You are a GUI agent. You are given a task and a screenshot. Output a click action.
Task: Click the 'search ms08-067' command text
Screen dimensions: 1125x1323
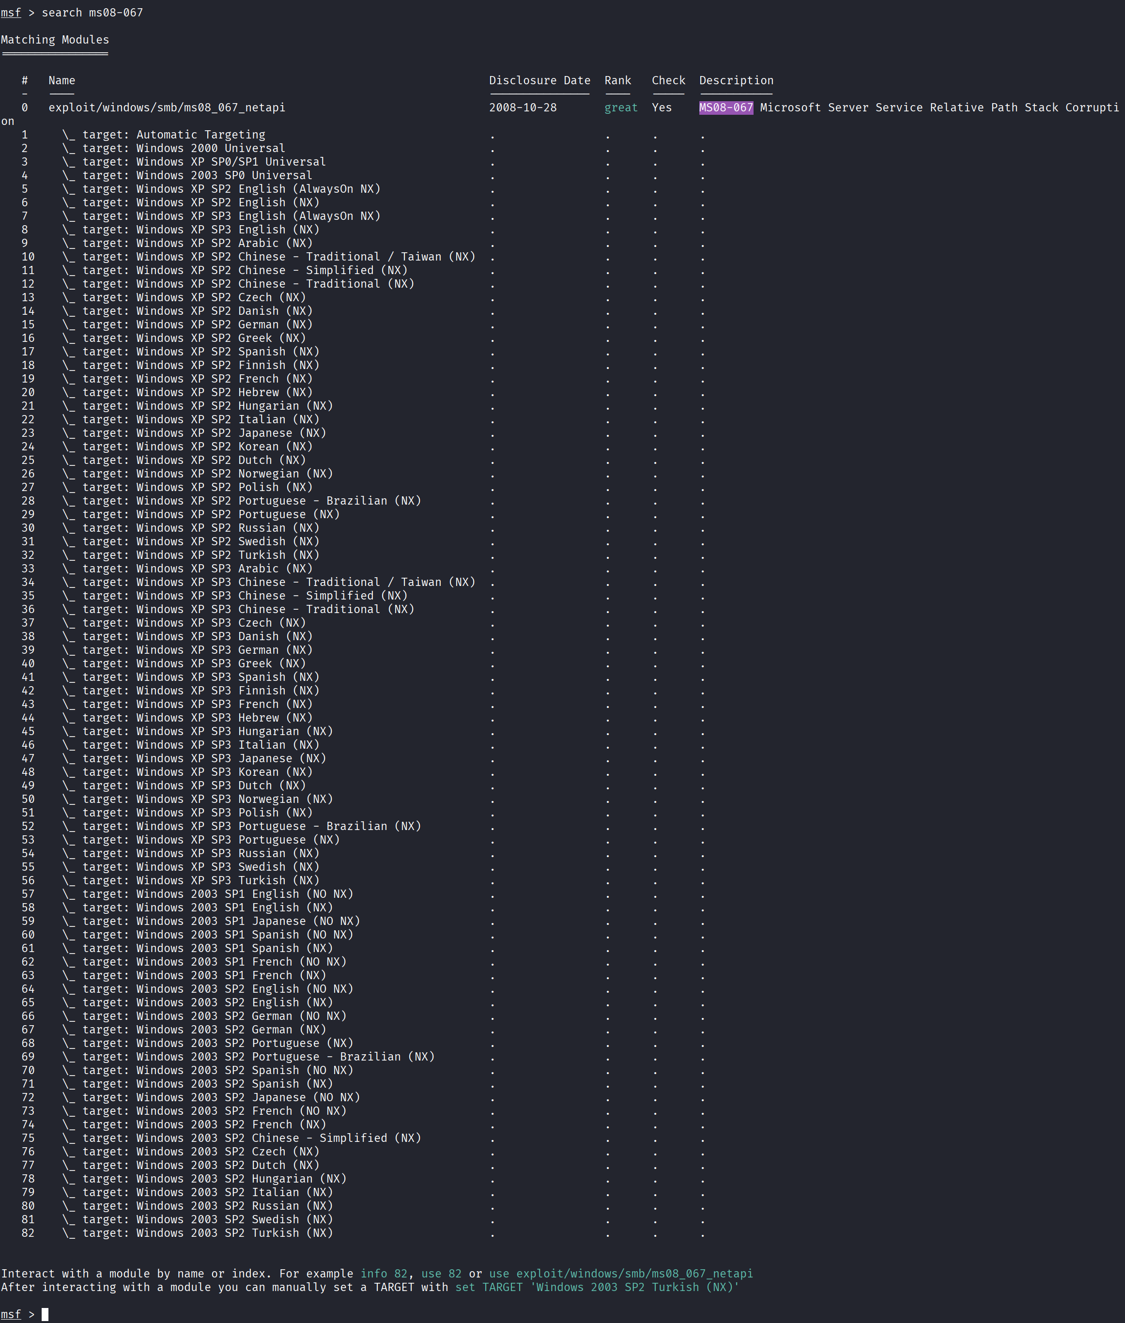[92, 13]
